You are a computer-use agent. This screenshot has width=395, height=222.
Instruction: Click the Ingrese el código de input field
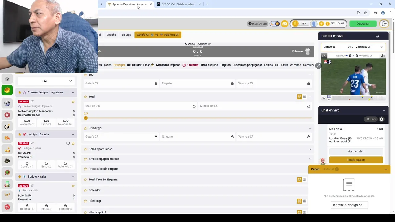349,205
